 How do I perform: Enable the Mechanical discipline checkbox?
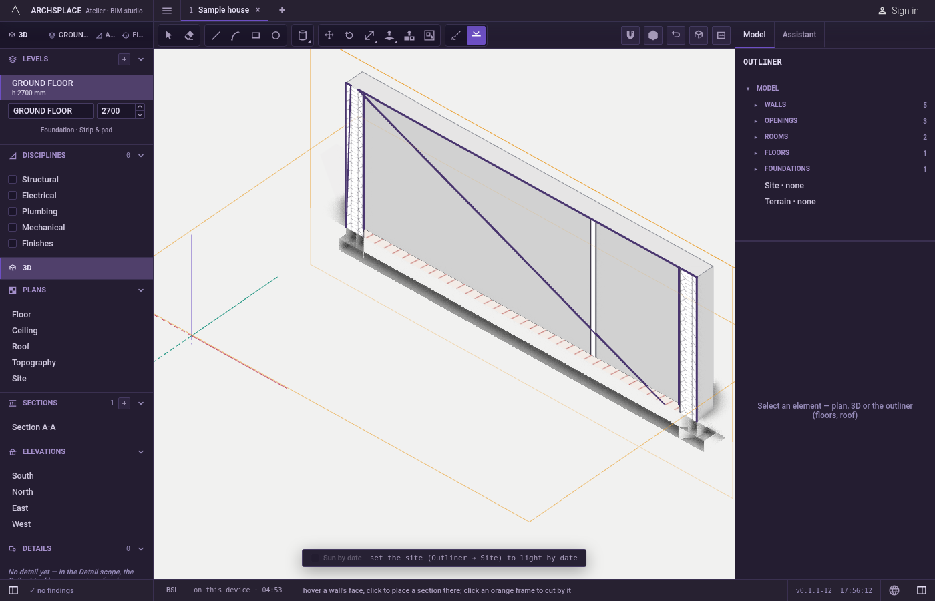12,228
